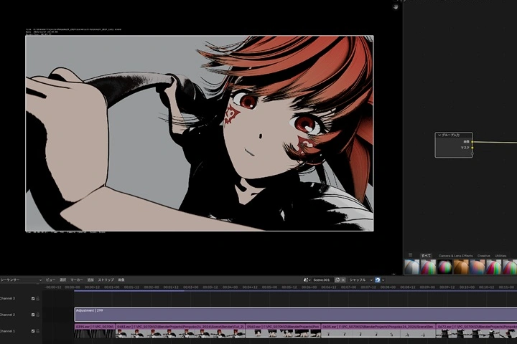This screenshot has height=344, width=517.
Task: Select the 0560.exr image strip
Action: pos(283,331)
